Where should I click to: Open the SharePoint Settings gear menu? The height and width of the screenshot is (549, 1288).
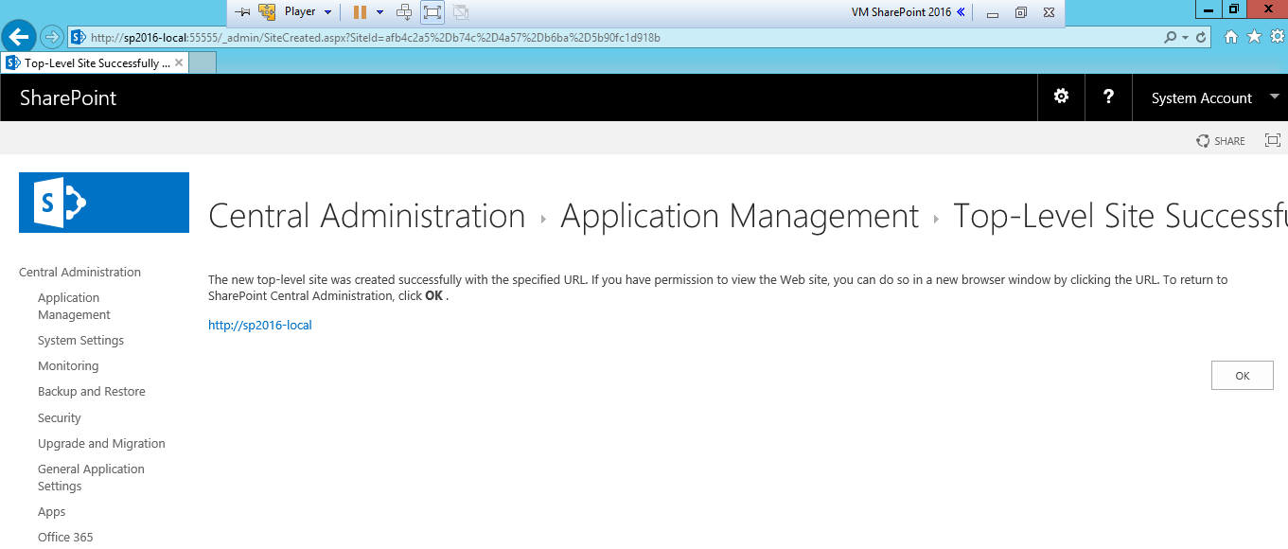click(1062, 97)
